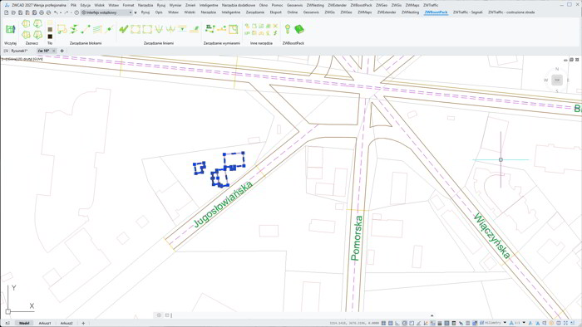Click the Wiączyńska street label on map

[492, 236]
